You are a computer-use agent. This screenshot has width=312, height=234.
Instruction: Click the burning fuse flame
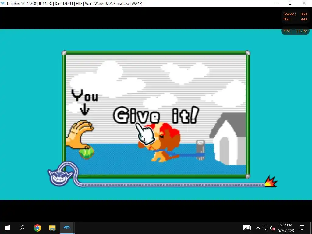tap(271, 181)
